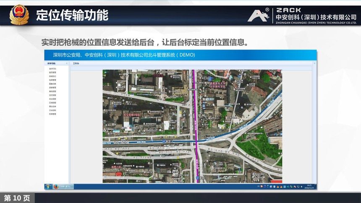Open the first sidebar menu entry 组织机构

(52, 69)
